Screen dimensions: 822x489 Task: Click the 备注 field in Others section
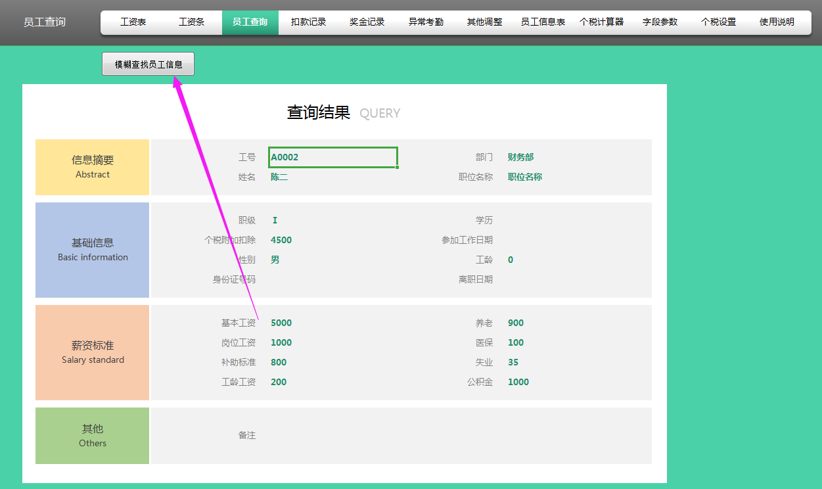tap(246, 434)
